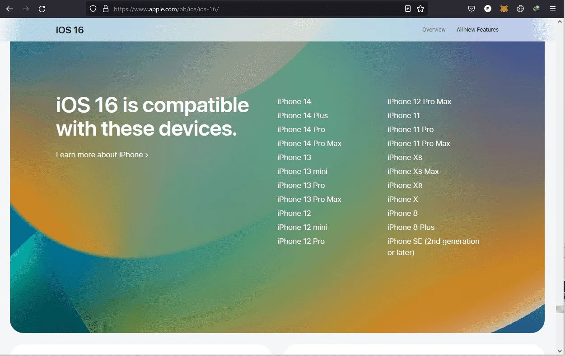Click the forward navigation arrow
Viewport: 565px width, 356px height.
(x=26, y=9)
